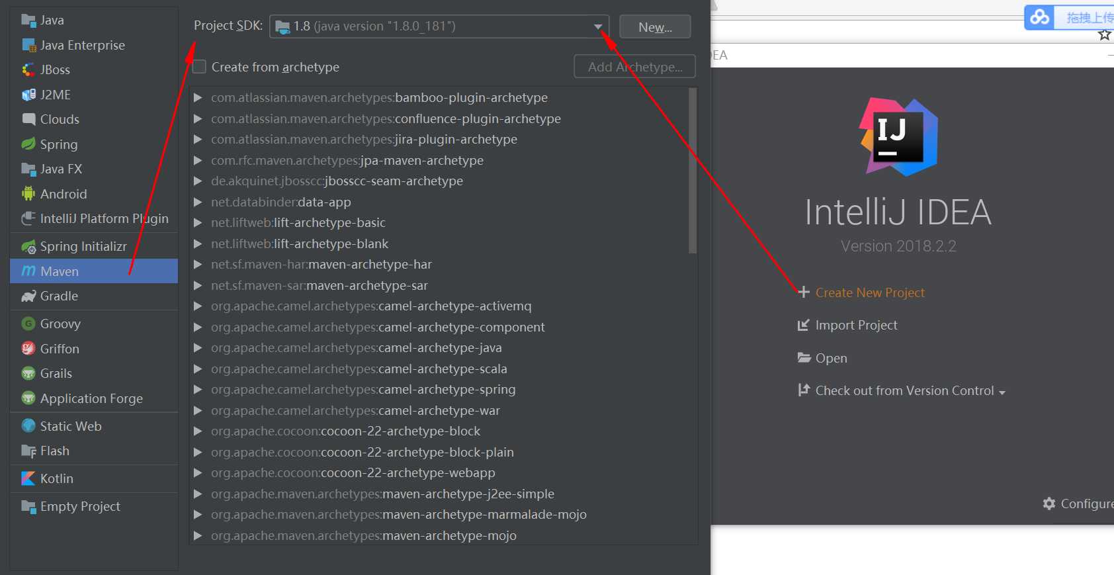Click the Clouds icon

(x=28, y=119)
